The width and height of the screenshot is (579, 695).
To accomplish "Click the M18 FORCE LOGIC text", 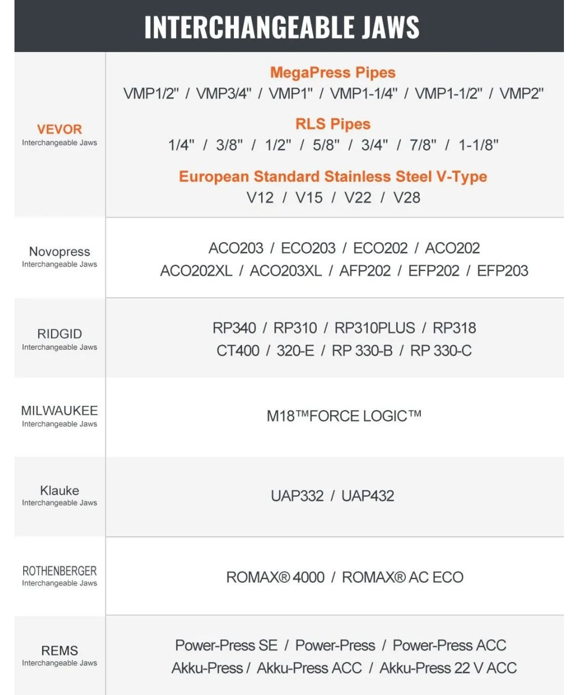I will [x=344, y=416].
